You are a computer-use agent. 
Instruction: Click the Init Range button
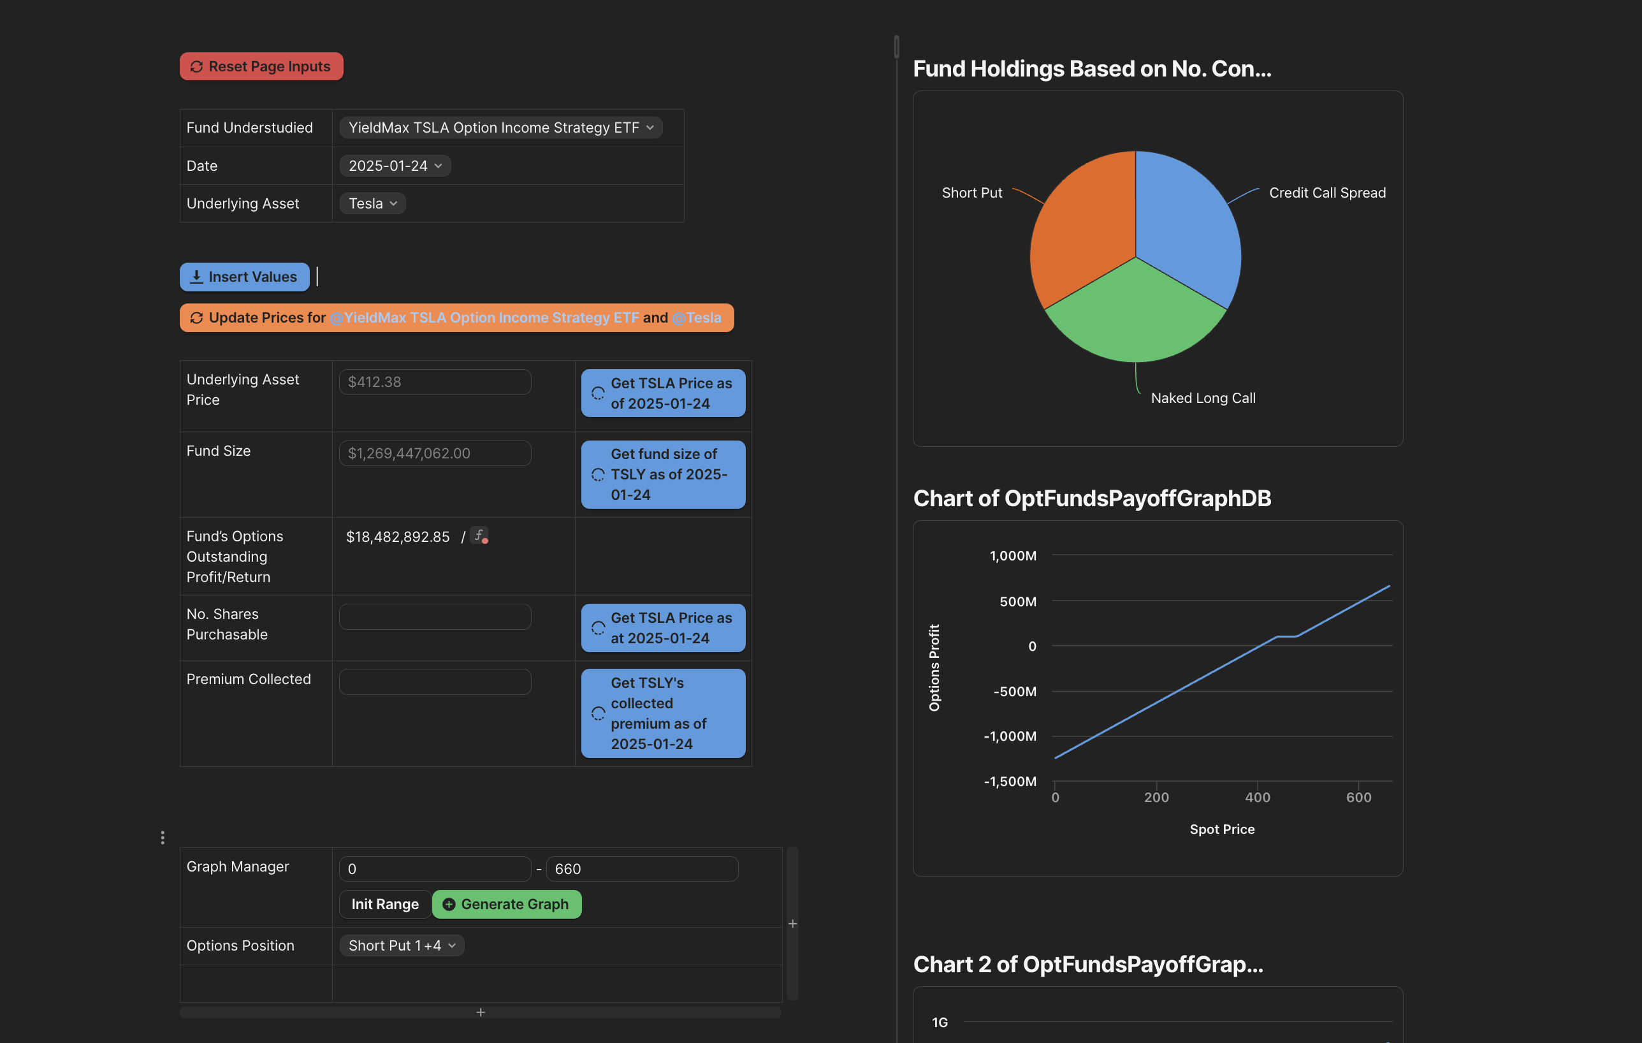coord(384,905)
